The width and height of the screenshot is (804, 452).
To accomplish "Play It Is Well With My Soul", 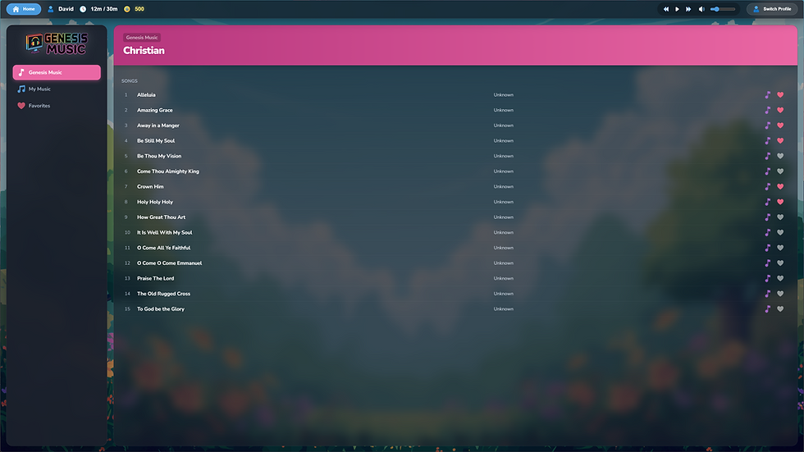I will tap(165, 233).
